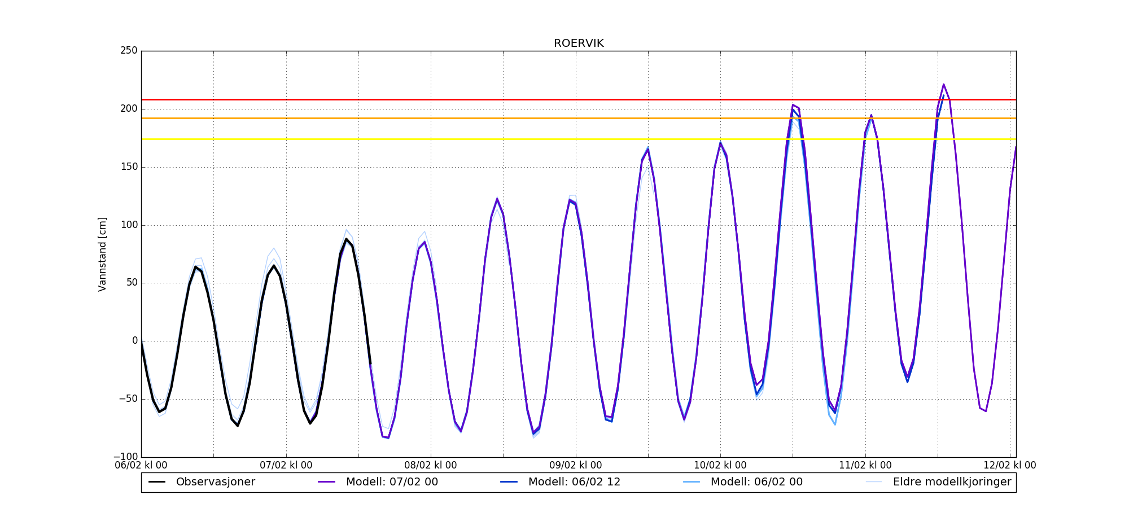Click the Observasjoner legend label
Viewport: 1129px width, 508px height.
click(215, 482)
